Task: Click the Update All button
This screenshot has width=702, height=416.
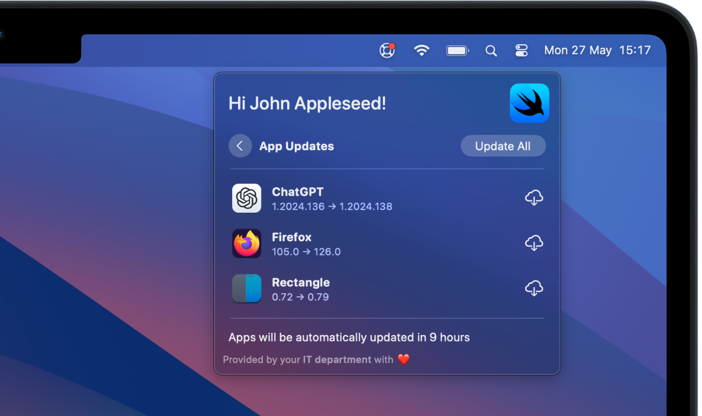Action: point(503,146)
